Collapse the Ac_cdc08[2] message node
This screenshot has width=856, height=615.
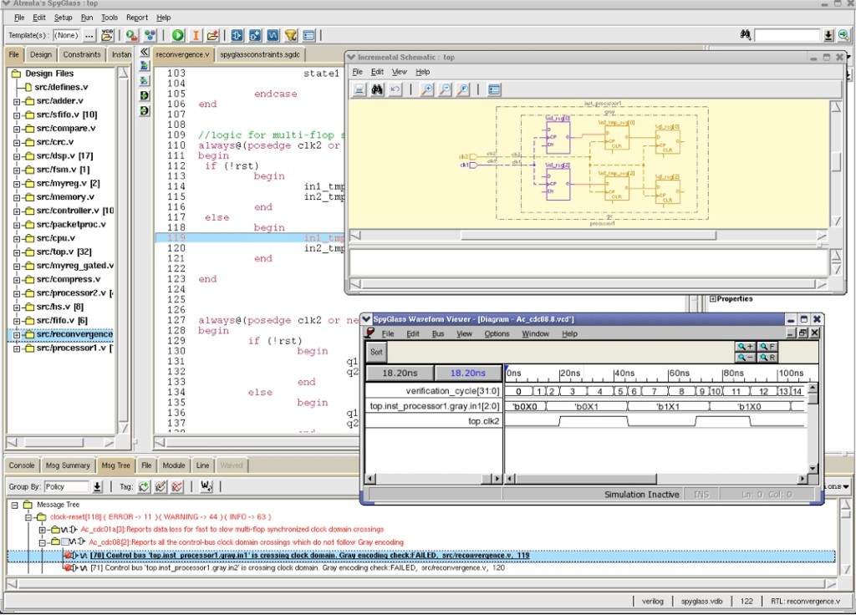pyautogui.click(x=42, y=542)
